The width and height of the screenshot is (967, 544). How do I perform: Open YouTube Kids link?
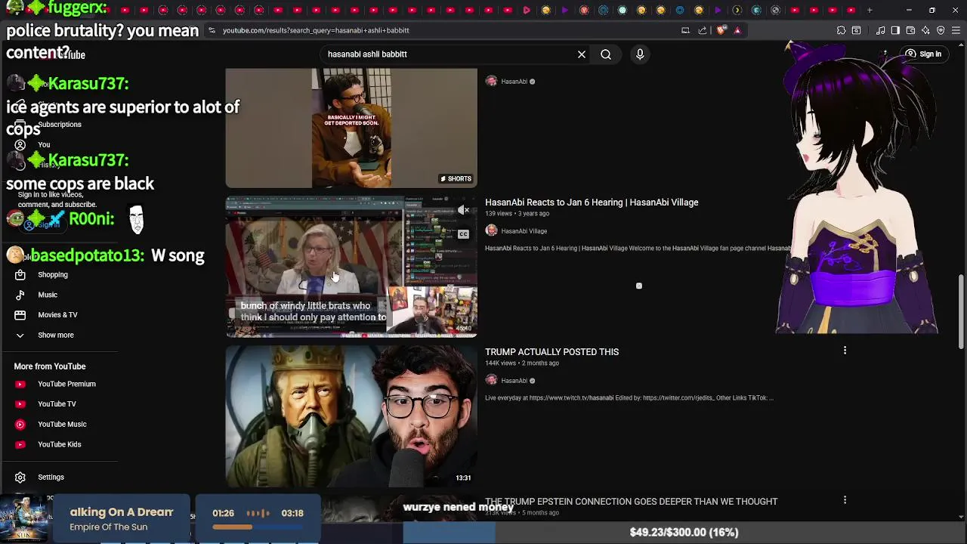point(59,444)
